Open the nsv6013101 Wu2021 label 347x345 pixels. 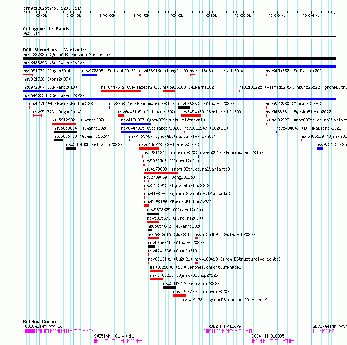[170, 259]
